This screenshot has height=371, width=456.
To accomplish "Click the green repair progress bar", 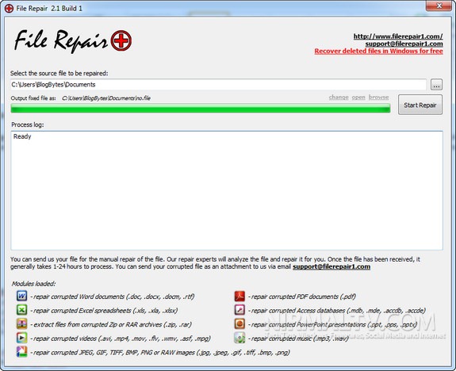I will pyautogui.click(x=201, y=109).
